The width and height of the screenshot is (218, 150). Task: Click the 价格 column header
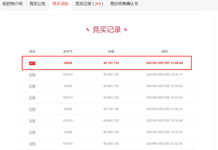[111, 51]
